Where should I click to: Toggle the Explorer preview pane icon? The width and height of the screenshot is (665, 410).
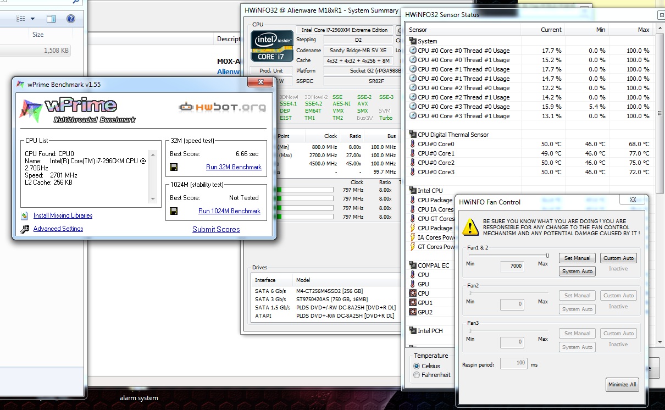click(x=51, y=19)
